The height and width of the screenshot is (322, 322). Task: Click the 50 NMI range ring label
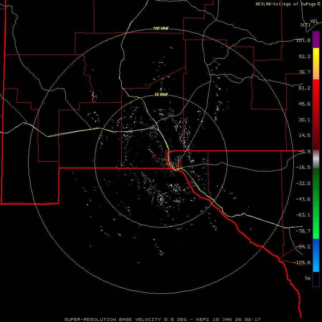point(161,95)
